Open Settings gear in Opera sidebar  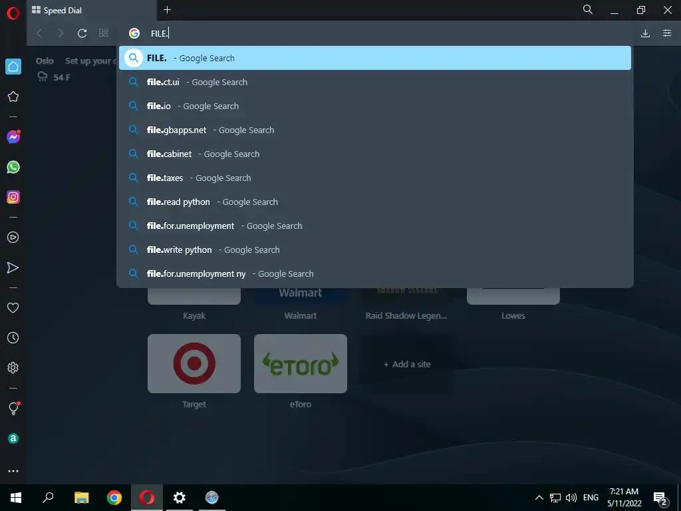pyautogui.click(x=13, y=367)
